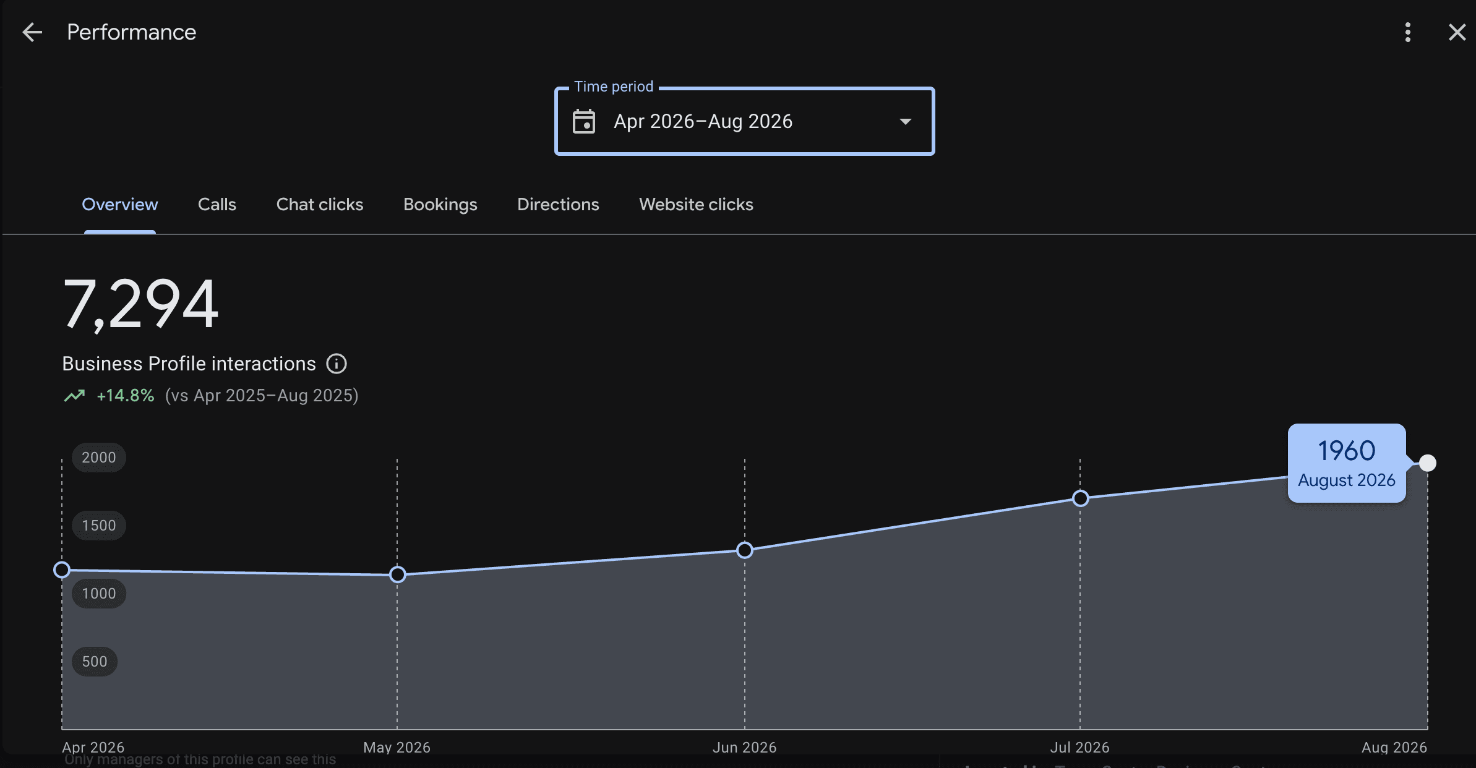The image size is (1476, 768).
Task: Click the 'Performance' page title
Action: 131,32
